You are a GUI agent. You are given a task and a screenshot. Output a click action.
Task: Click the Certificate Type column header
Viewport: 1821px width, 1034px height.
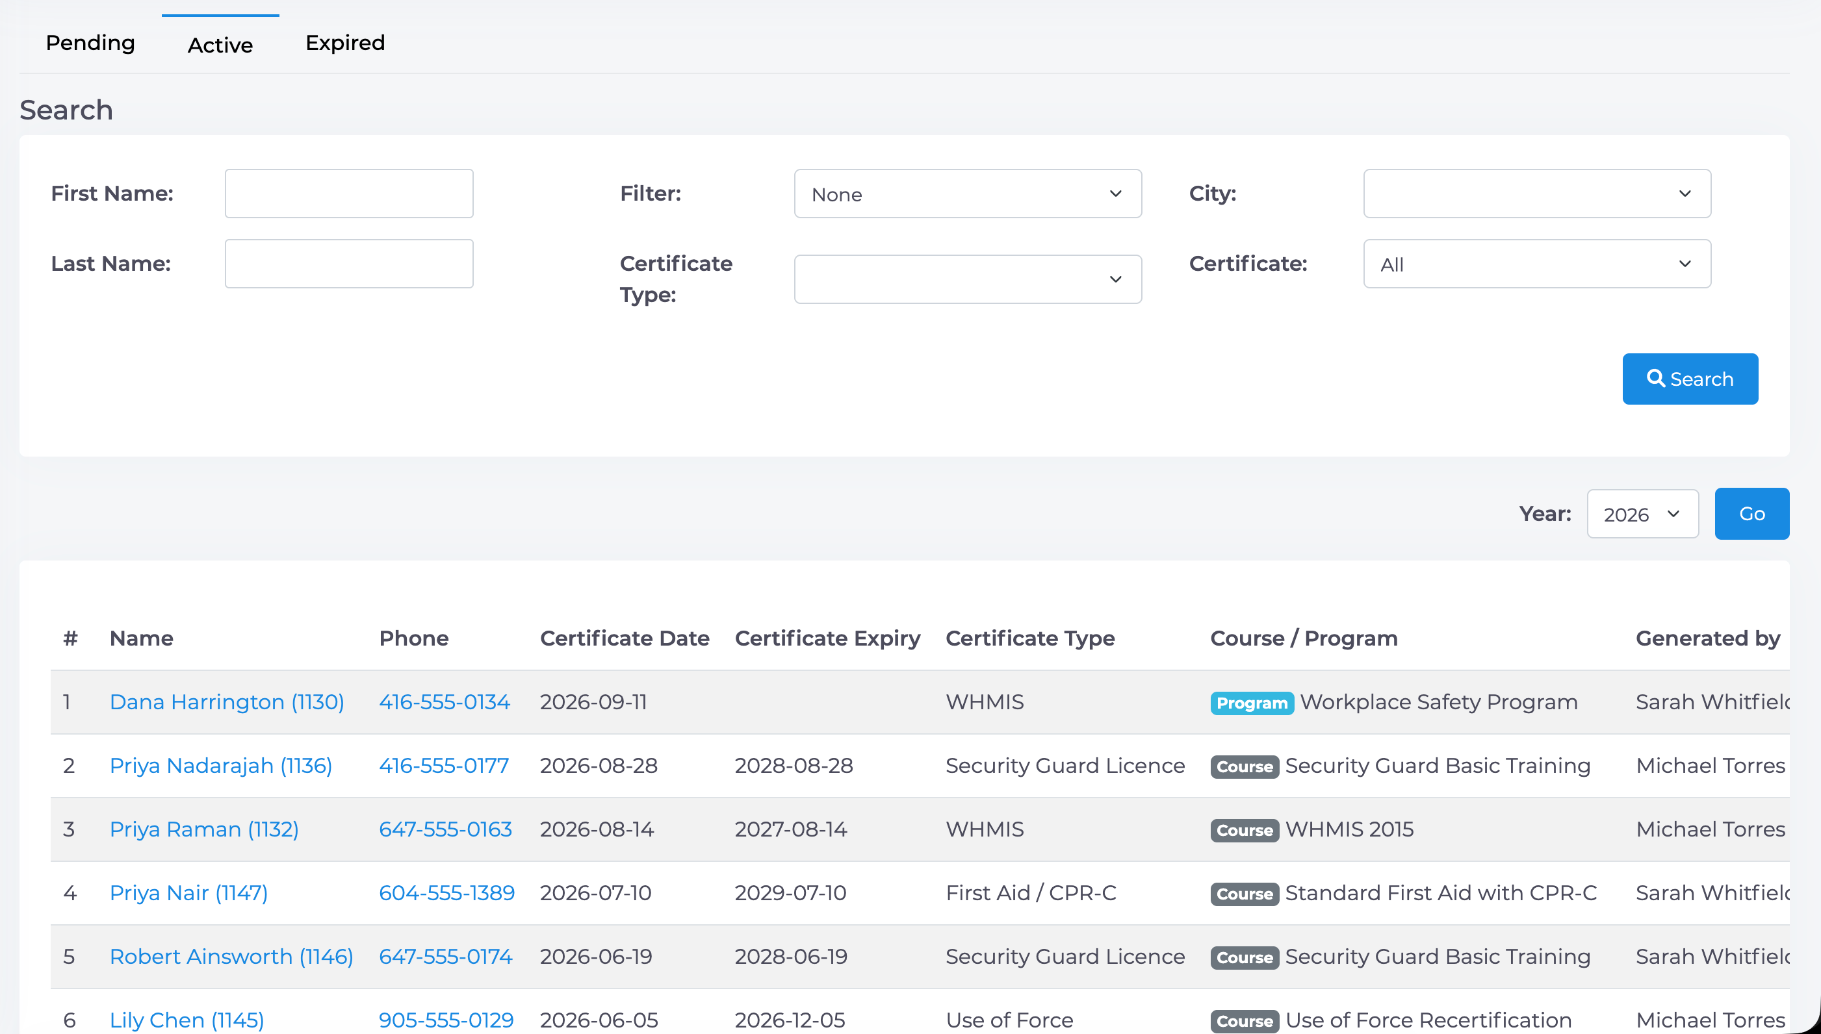coord(1030,638)
